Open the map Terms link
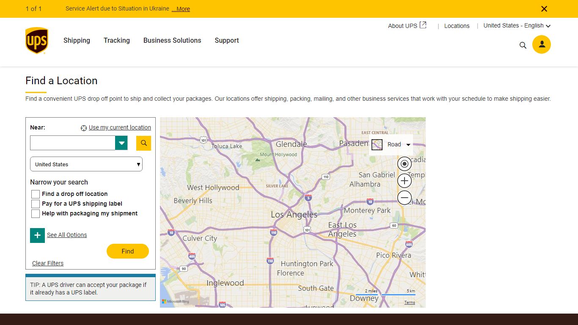Viewport: 578px width, 325px height. 410,303
